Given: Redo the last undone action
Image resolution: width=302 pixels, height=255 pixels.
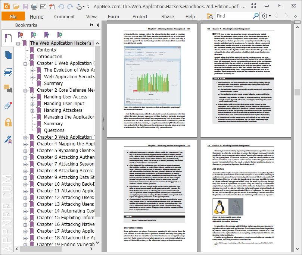Looking at the screenshot, I should tap(70, 7).
